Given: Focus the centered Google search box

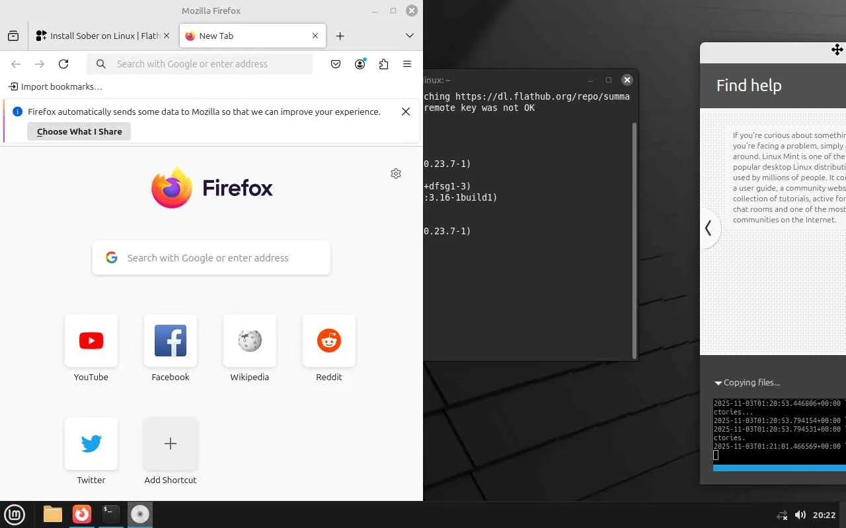Looking at the screenshot, I should click(x=211, y=258).
